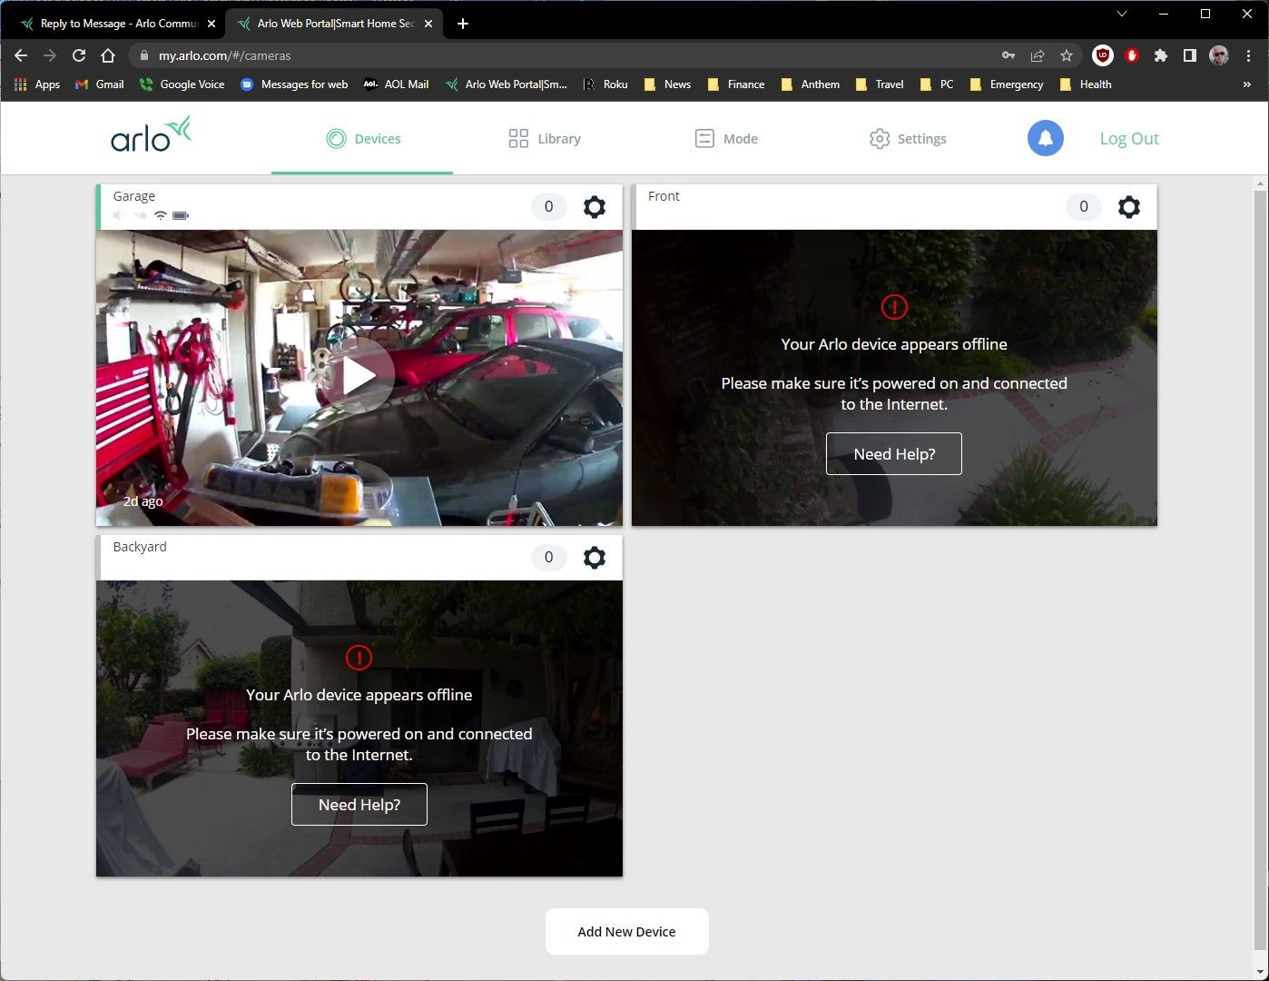This screenshot has width=1269, height=981.
Task: Close the Arlo Web Portal tab
Action: click(x=428, y=24)
